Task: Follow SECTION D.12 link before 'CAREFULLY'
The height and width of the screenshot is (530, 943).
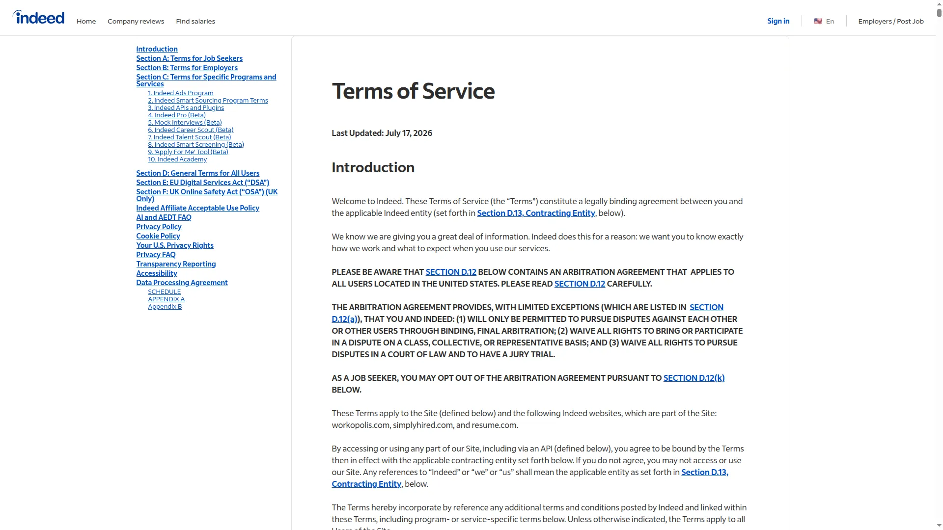Action: [580, 284]
